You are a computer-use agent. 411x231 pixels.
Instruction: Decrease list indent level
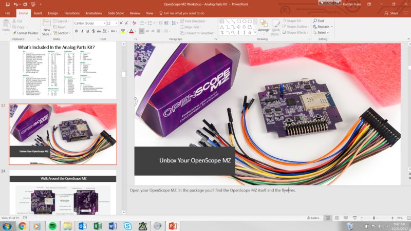click(160, 23)
